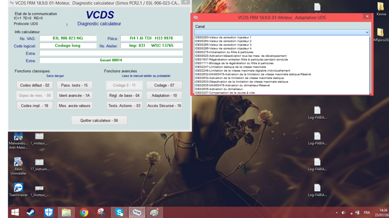
Task: Open Revo Uninstaller desktop shortcut
Action: (x=18, y=166)
